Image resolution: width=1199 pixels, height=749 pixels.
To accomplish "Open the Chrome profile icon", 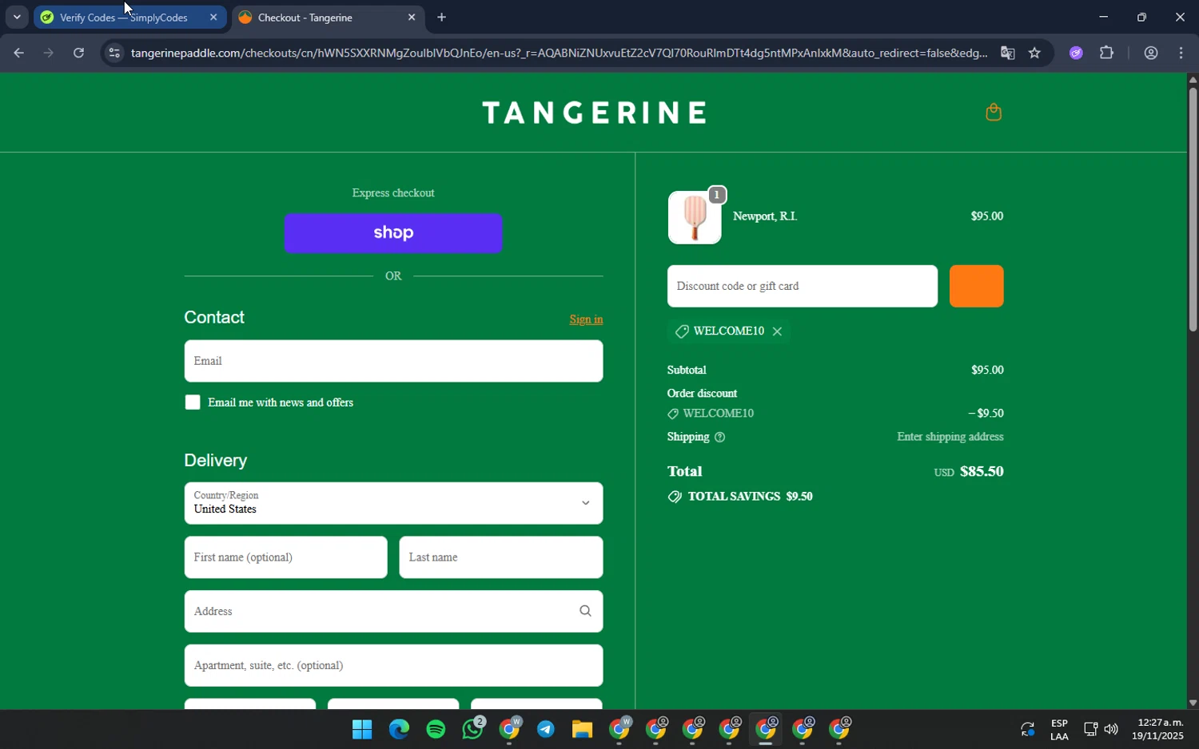I will coord(1151,53).
